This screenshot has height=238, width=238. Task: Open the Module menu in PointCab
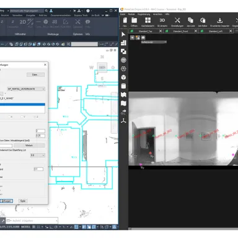tap(131, 14)
